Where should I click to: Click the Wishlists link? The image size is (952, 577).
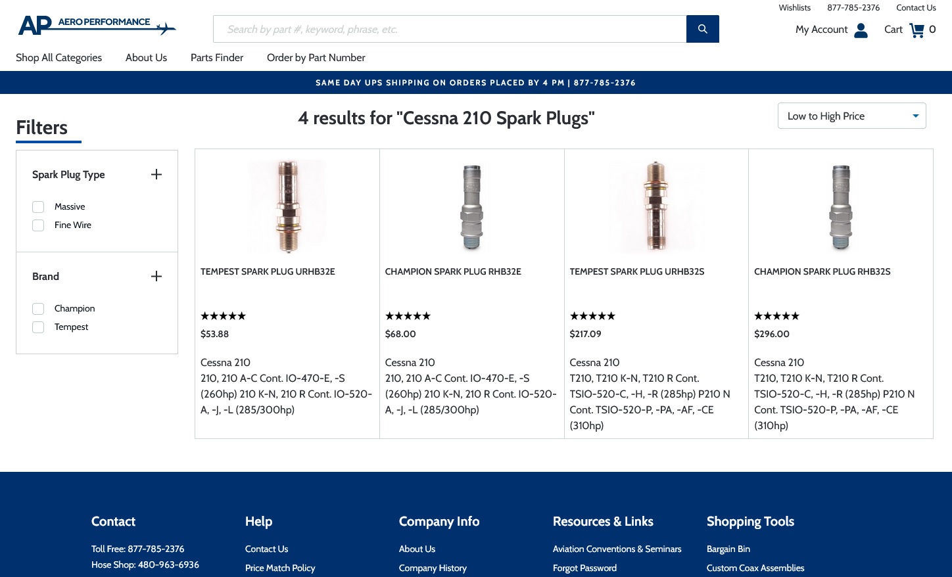(795, 8)
